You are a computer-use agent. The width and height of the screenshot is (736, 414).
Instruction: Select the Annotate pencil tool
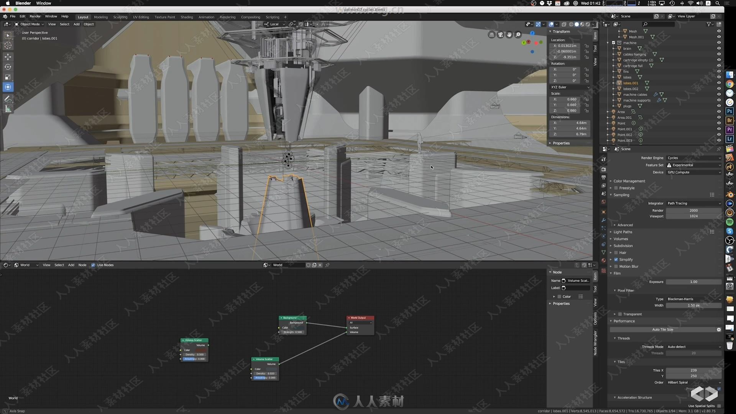click(8, 99)
